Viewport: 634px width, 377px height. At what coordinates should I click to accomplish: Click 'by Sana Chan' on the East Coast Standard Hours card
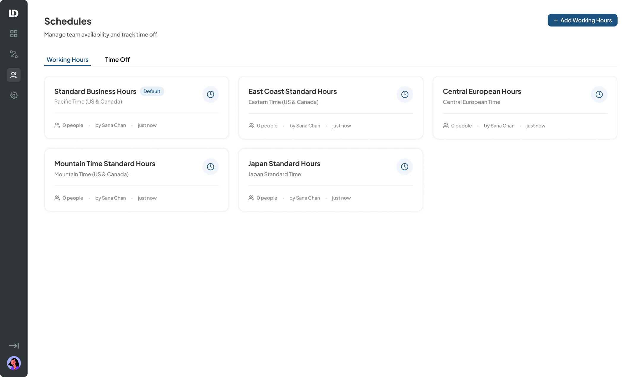click(x=305, y=126)
